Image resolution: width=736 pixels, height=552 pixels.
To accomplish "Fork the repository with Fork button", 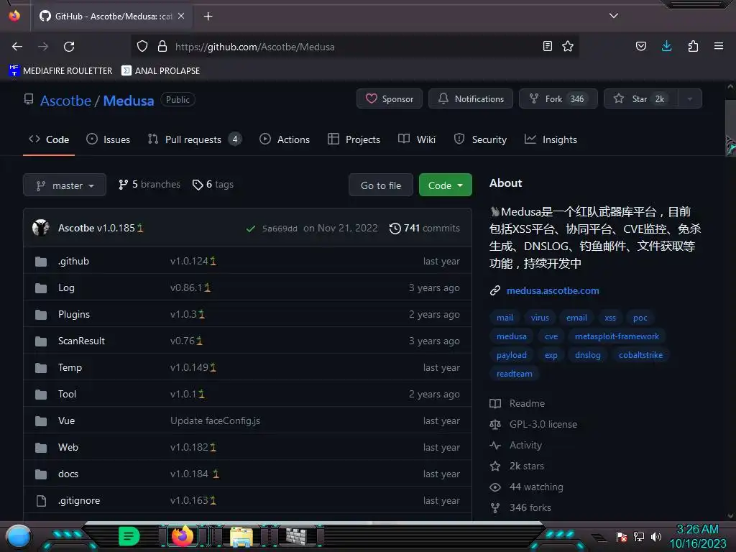I will pos(558,98).
